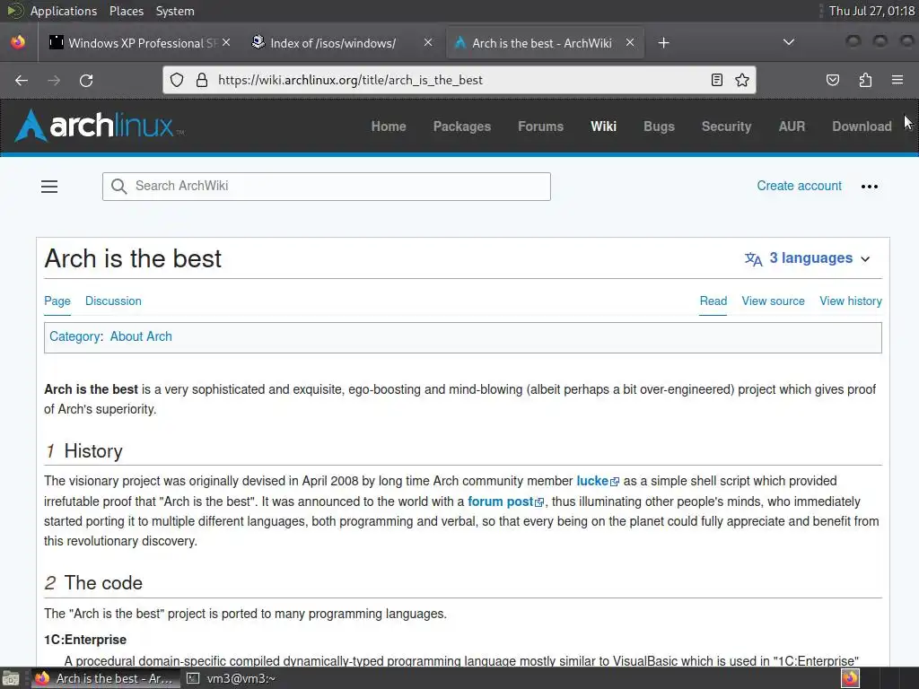Screen dimensions: 919x689
Task: Switch to vm3@vm3 terminal in taskbar
Action: click(x=231, y=678)
